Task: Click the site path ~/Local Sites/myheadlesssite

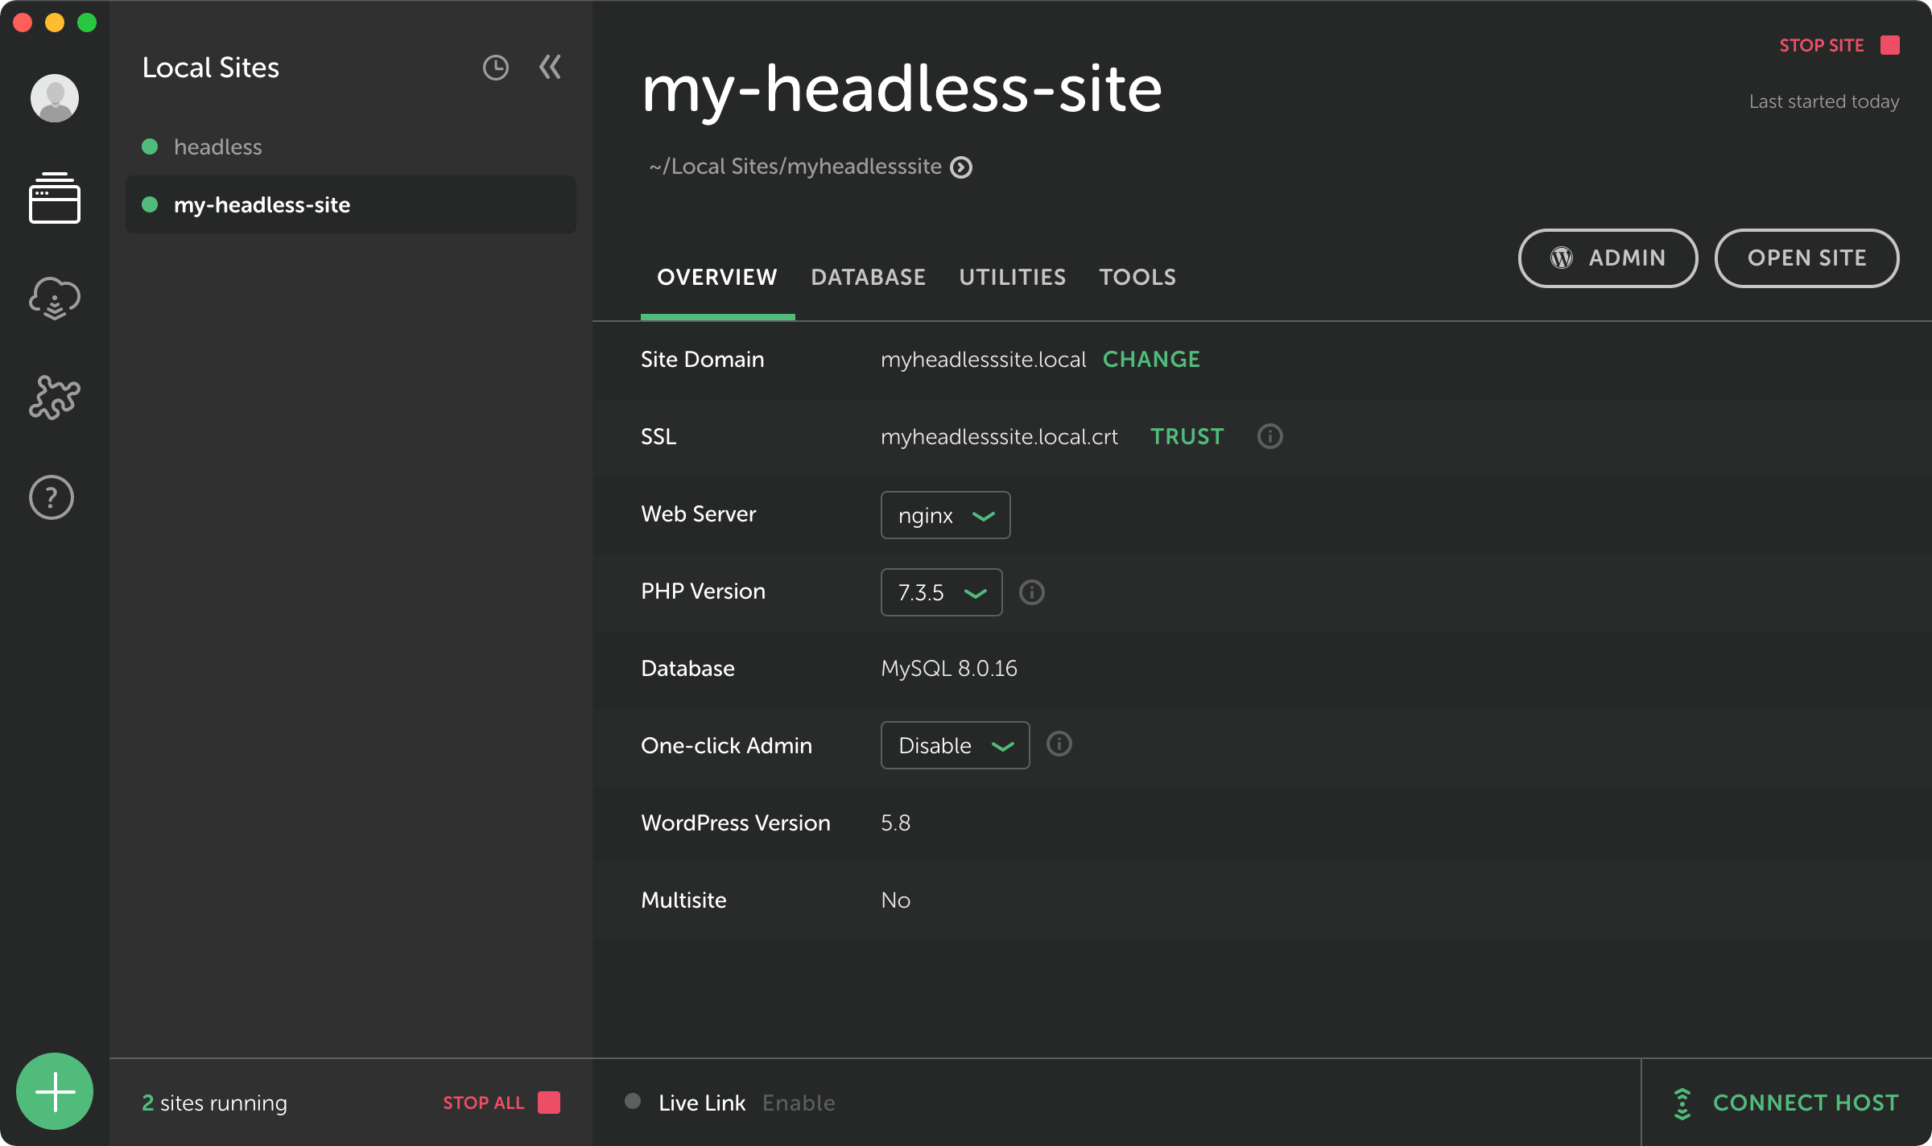Action: point(795,167)
